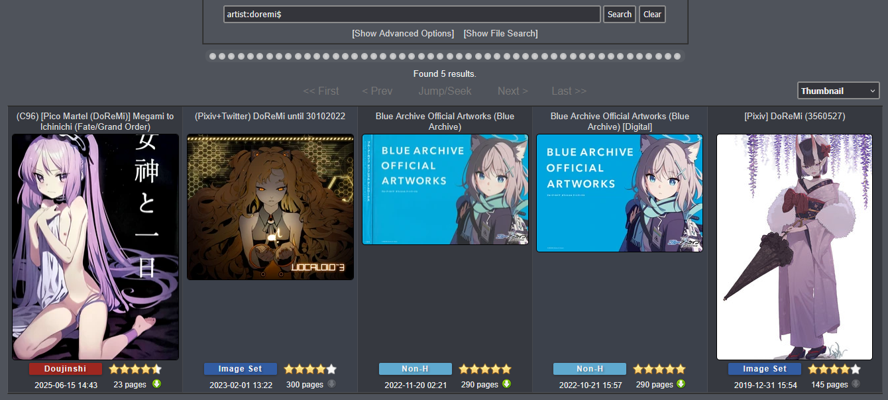The width and height of the screenshot is (888, 400).
Task: Open the Megami to Ichinichi gallery title
Action: pos(95,121)
